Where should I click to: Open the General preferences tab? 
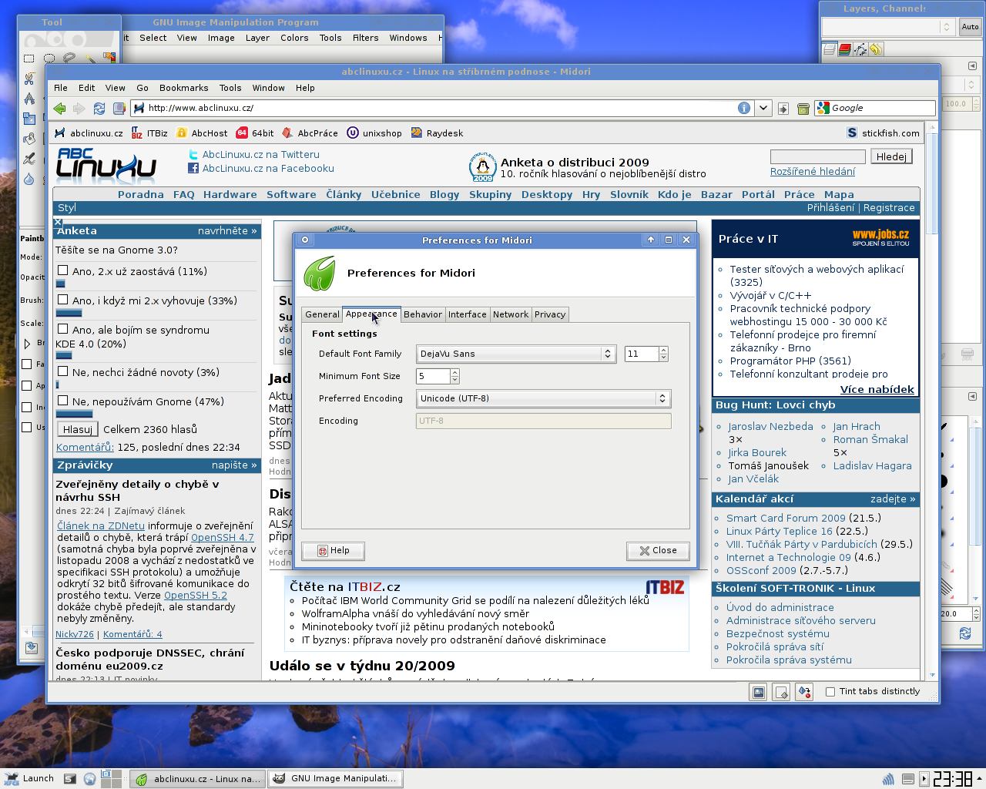click(322, 314)
